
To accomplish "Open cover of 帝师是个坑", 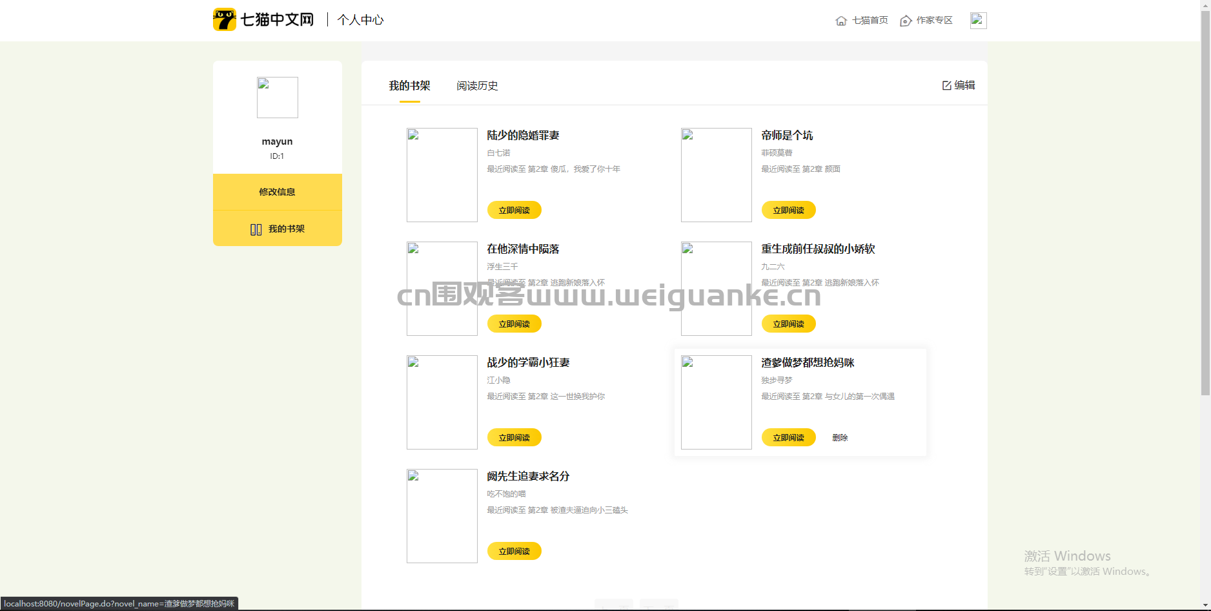I will pyautogui.click(x=717, y=175).
